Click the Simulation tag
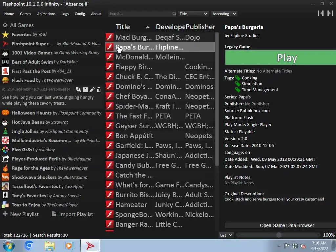This screenshot has height=252, width=336. (x=252, y=84)
